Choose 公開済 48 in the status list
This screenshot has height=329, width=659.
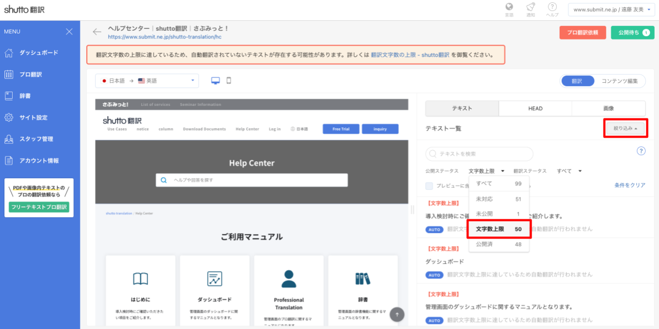click(x=499, y=245)
